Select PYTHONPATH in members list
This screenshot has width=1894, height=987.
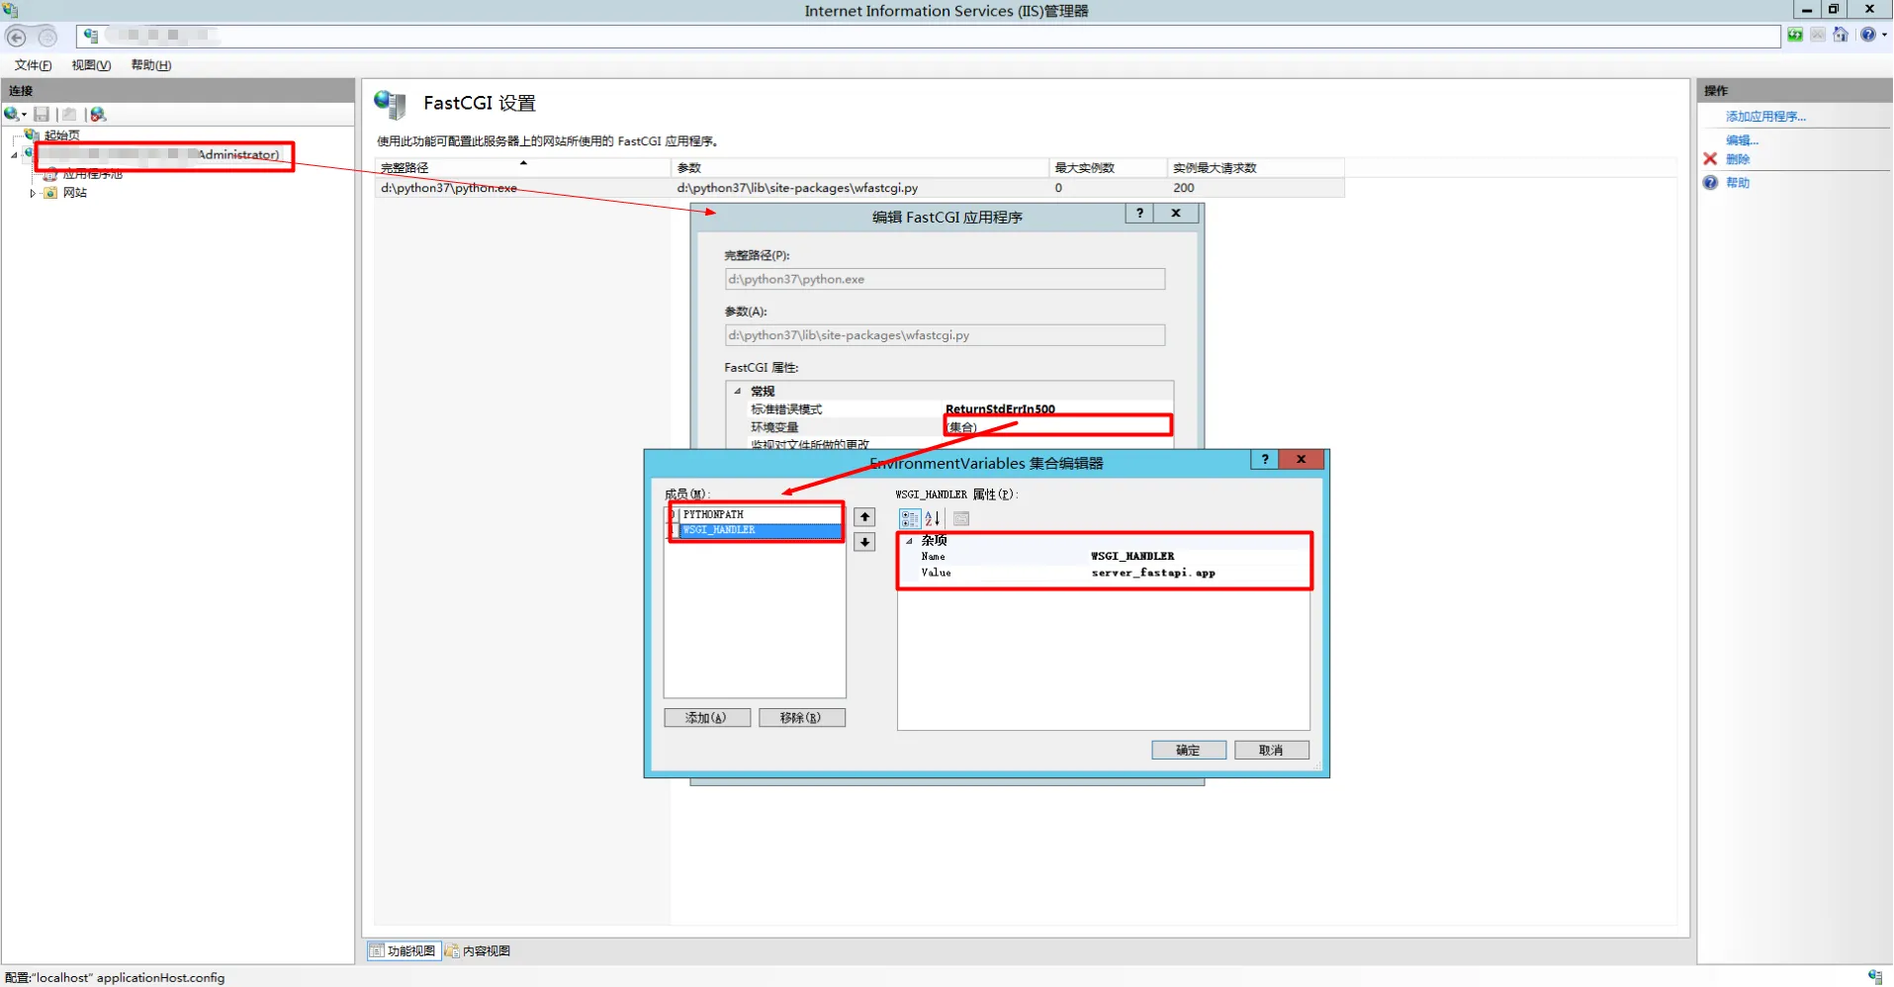coord(760,514)
